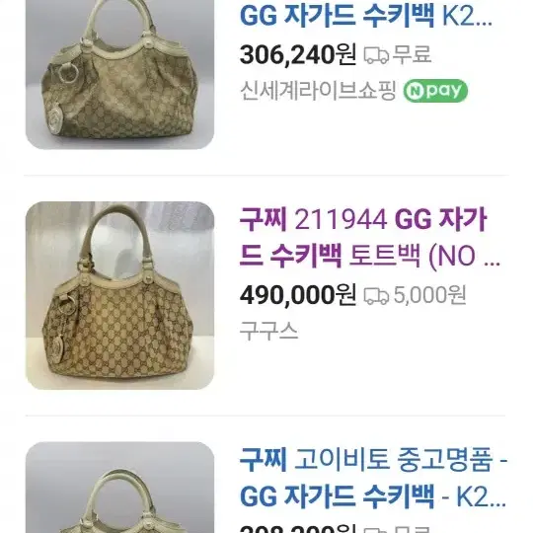
Task: Open the purple 구찌 211944 listing title
Action: [370, 237]
